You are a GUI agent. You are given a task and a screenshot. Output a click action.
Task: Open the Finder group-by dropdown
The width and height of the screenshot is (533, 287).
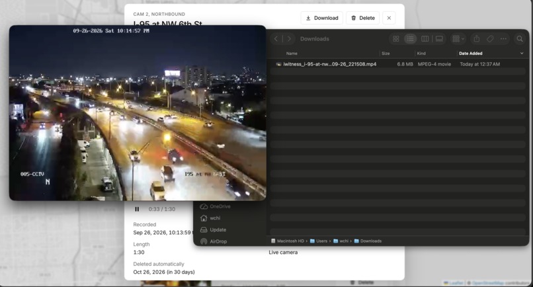tap(458, 39)
